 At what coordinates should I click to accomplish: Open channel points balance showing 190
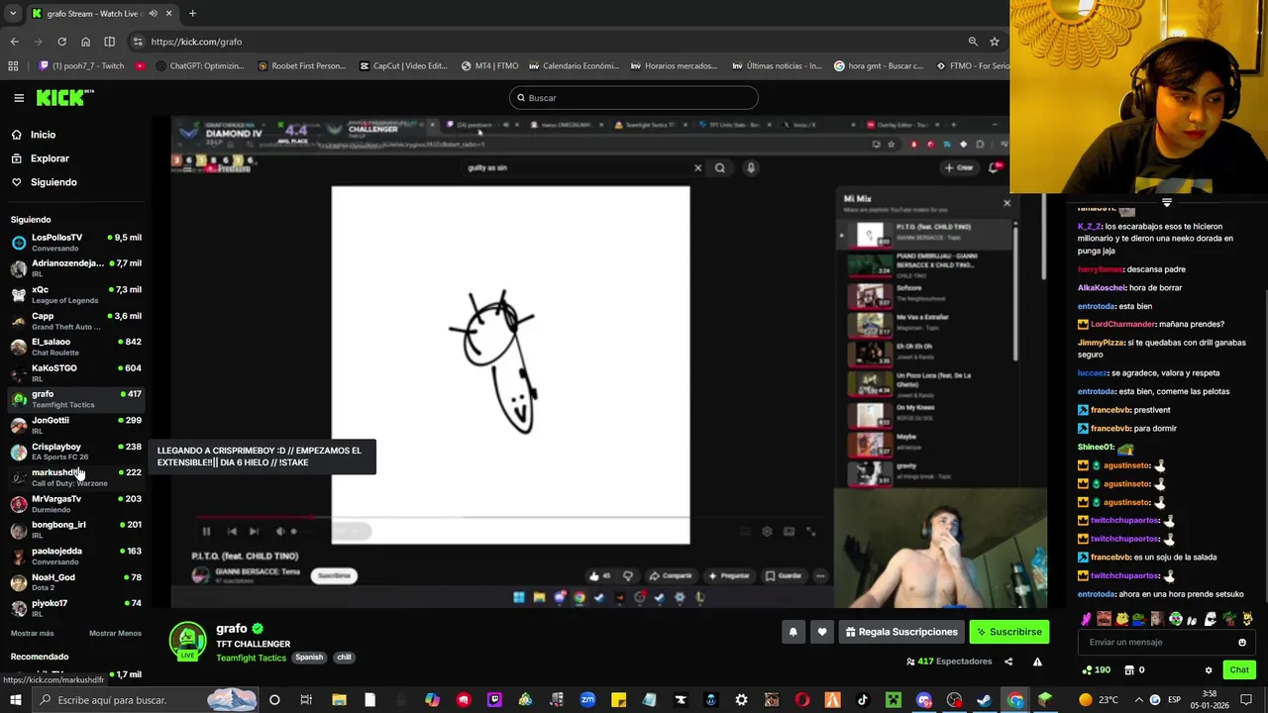tap(1096, 670)
